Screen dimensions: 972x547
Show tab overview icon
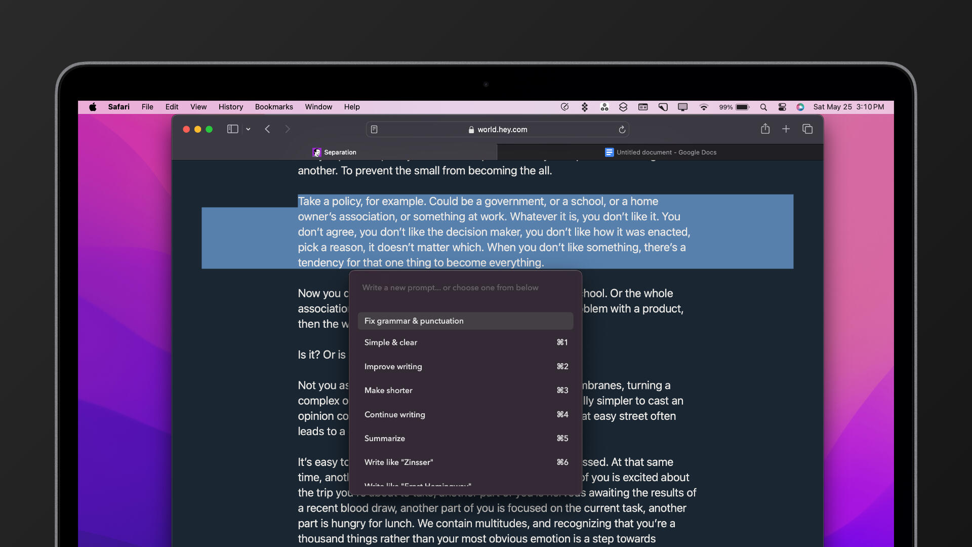tap(807, 129)
